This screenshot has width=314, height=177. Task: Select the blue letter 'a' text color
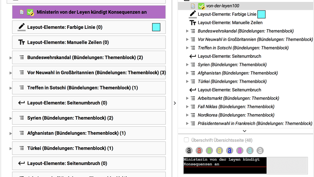click(229, 151)
